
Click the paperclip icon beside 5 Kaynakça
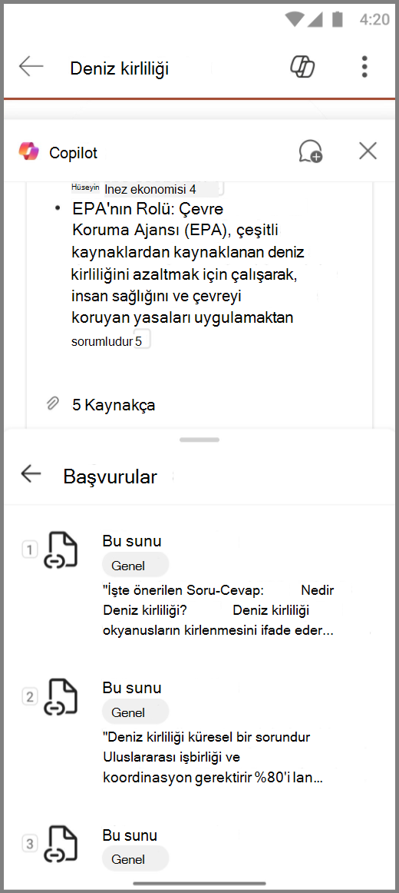click(52, 404)
